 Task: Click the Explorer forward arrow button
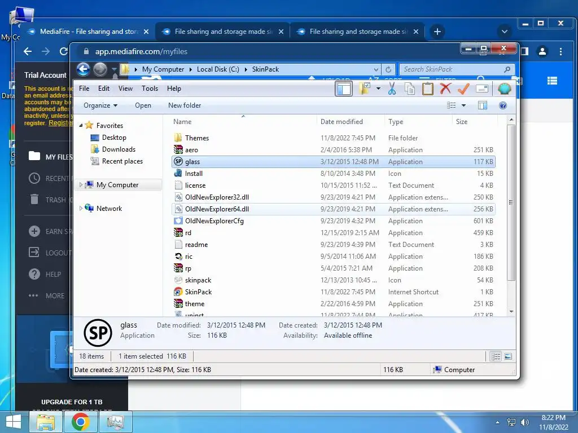pos(100,69)
